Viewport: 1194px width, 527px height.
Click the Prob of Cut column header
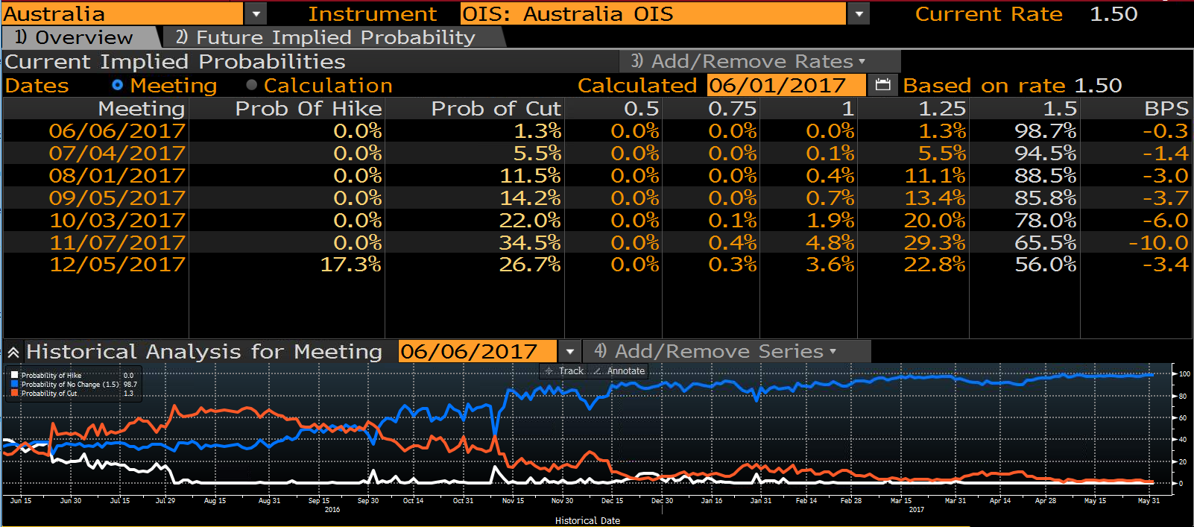click(x=496, y=109)
